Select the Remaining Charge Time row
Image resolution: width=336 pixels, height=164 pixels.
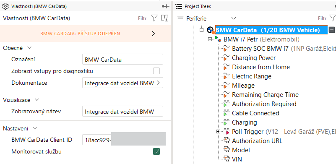265,95
